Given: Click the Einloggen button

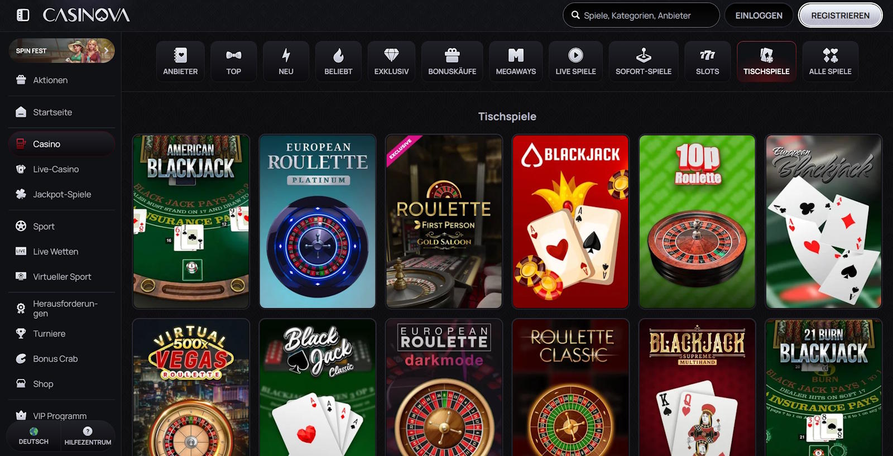Looking at the screenshot, I should [x=758, y=15].
